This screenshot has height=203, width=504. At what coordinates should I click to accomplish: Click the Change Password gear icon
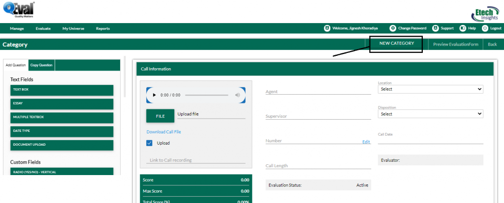tap(393, 28)
